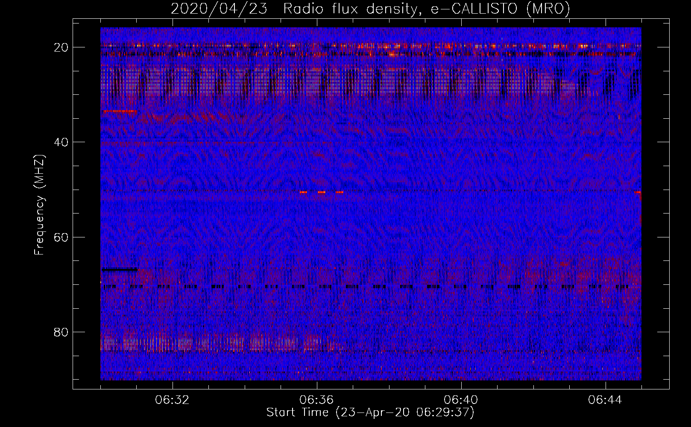Click the bright red streak near 33 MHz at the spectrogram's left edge

pos(120,111)
